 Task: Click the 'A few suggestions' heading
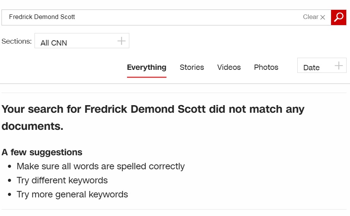pos(42,152)
